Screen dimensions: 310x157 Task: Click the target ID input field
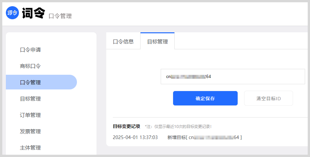coord(233,76)
